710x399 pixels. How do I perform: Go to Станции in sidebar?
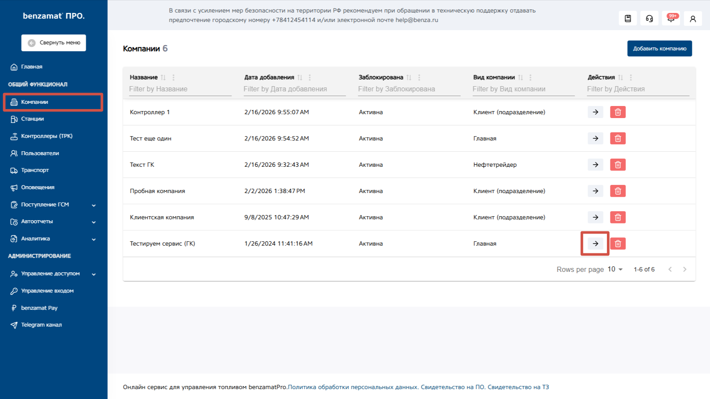pyautogui.click(x=32, y=119)
